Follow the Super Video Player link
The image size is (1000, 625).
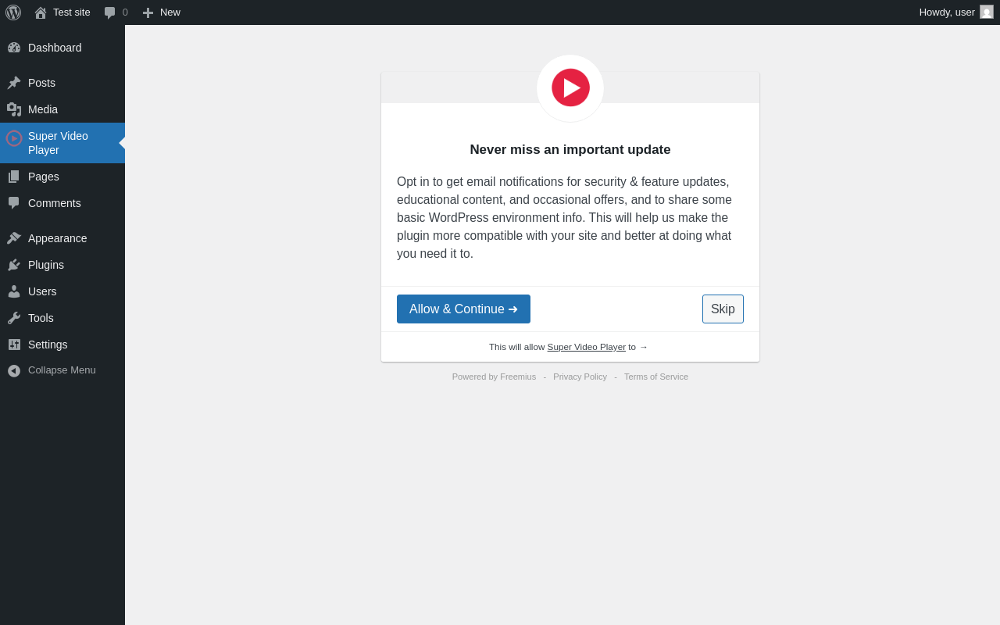586,347
